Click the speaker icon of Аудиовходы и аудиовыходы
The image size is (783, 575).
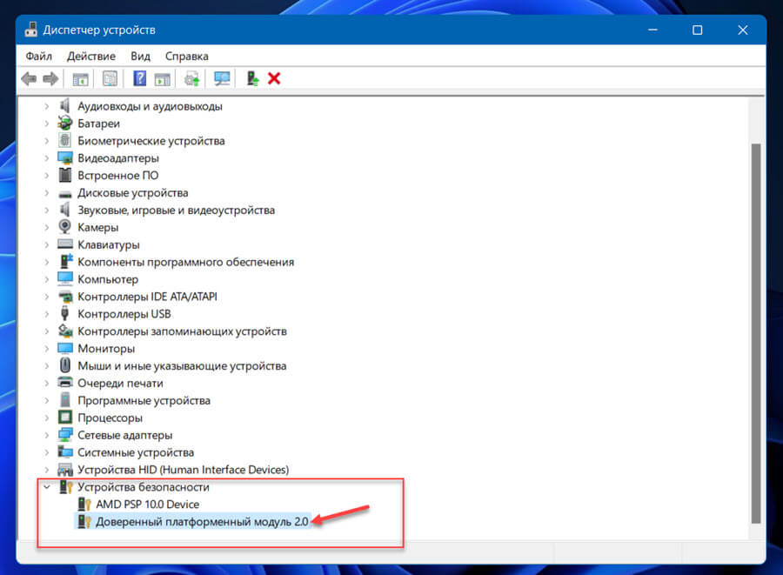65,106
